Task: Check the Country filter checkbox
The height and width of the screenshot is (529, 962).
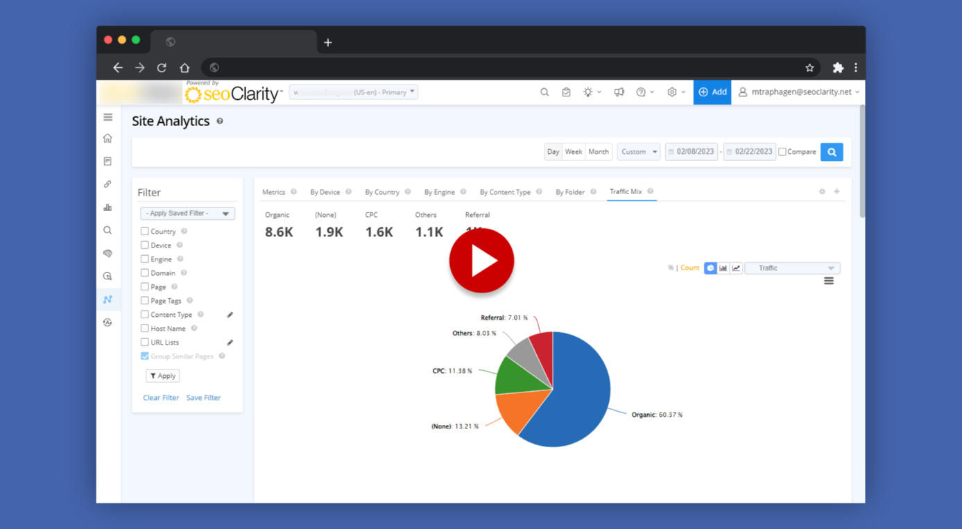Action: coord(144,232)
